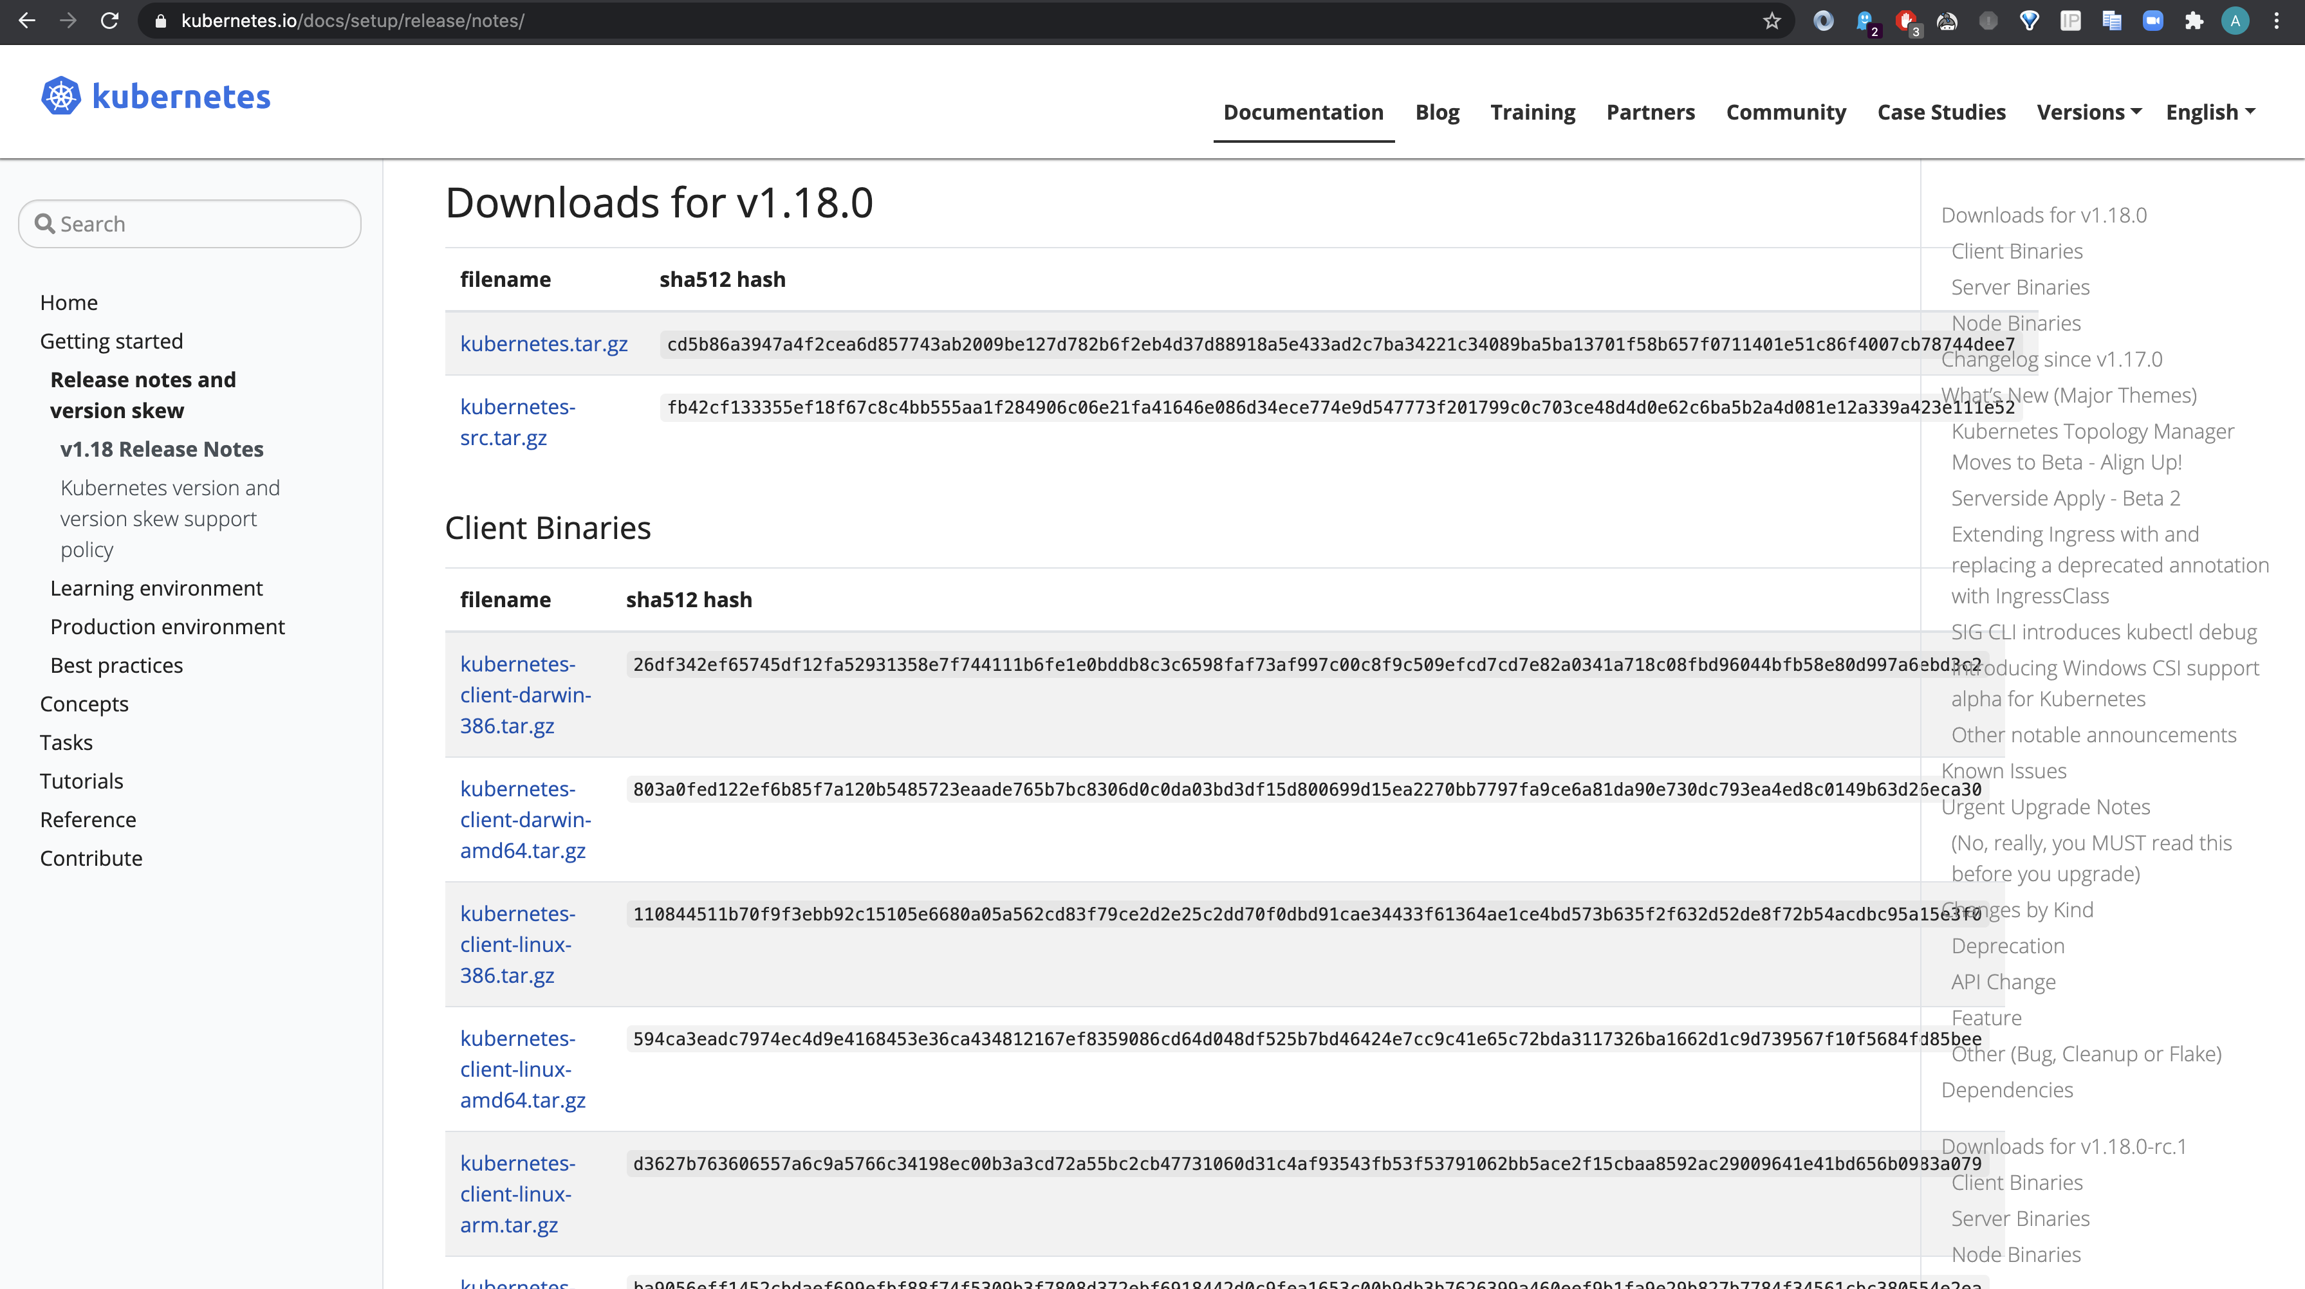The image size is (2305, 1289).
Task: Jump to Known Issues in contents
Action: coord(2004,771)
